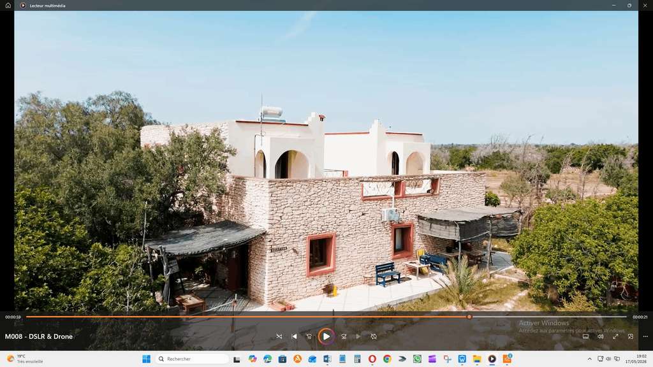Open File Explorer from taskbar
The image size is (653, 367).
tap(477, 359)
